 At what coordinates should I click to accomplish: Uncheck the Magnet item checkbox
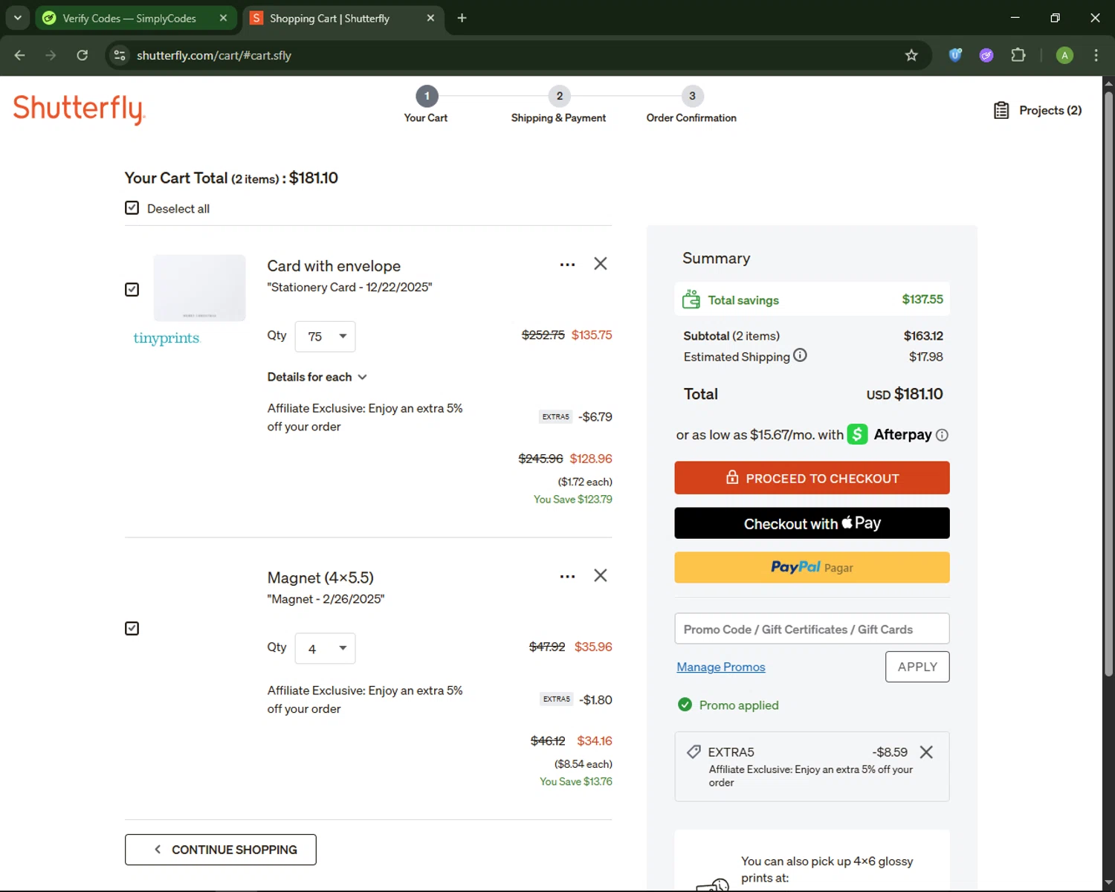coord(132,628)
